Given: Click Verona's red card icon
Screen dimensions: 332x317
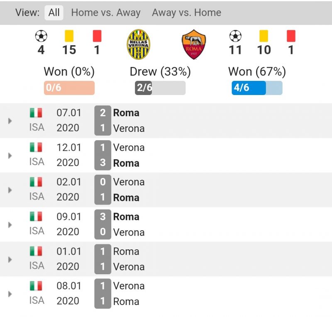Looking at the screenshot, I should point(97,36).
